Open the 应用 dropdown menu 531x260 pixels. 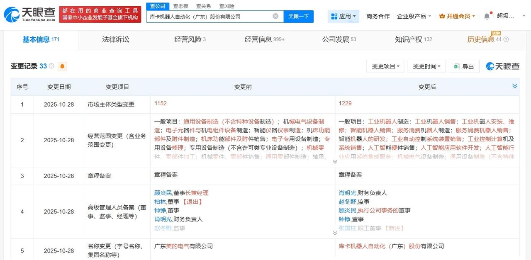tap(343, 16)
